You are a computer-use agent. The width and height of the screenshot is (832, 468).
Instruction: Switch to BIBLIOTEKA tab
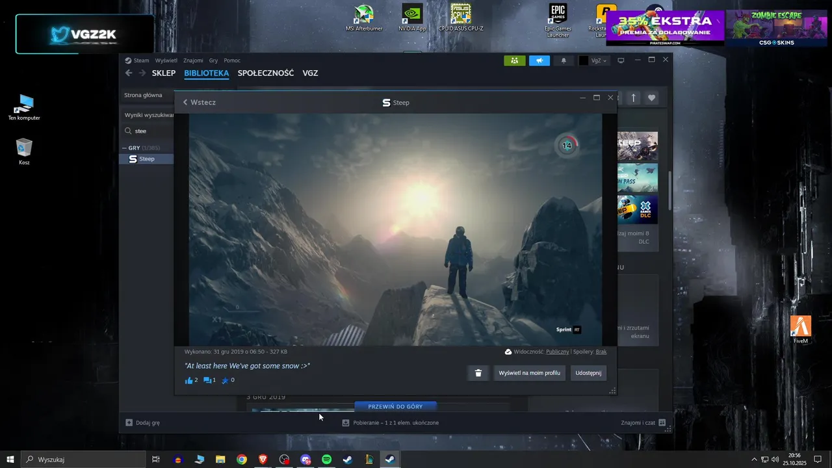pyautogui.click(x=207, y=73)
